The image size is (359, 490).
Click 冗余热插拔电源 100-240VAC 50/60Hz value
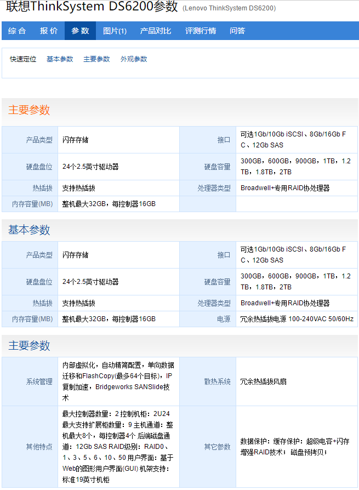[297, 319]
